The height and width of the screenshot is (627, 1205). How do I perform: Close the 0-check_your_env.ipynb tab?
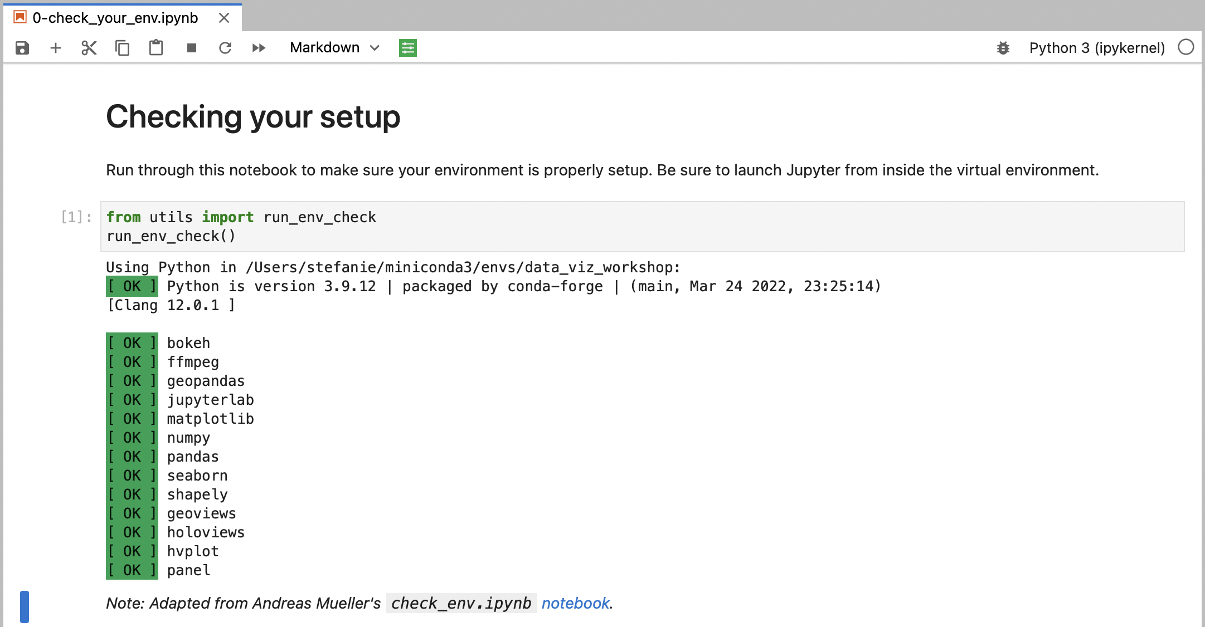(x=224, y=18)
